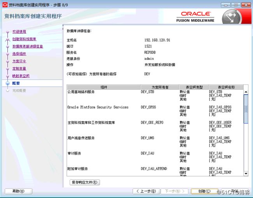Screen dimensions: 253x198
Task: Click the service name value REPODB
Action: [150, 53]
